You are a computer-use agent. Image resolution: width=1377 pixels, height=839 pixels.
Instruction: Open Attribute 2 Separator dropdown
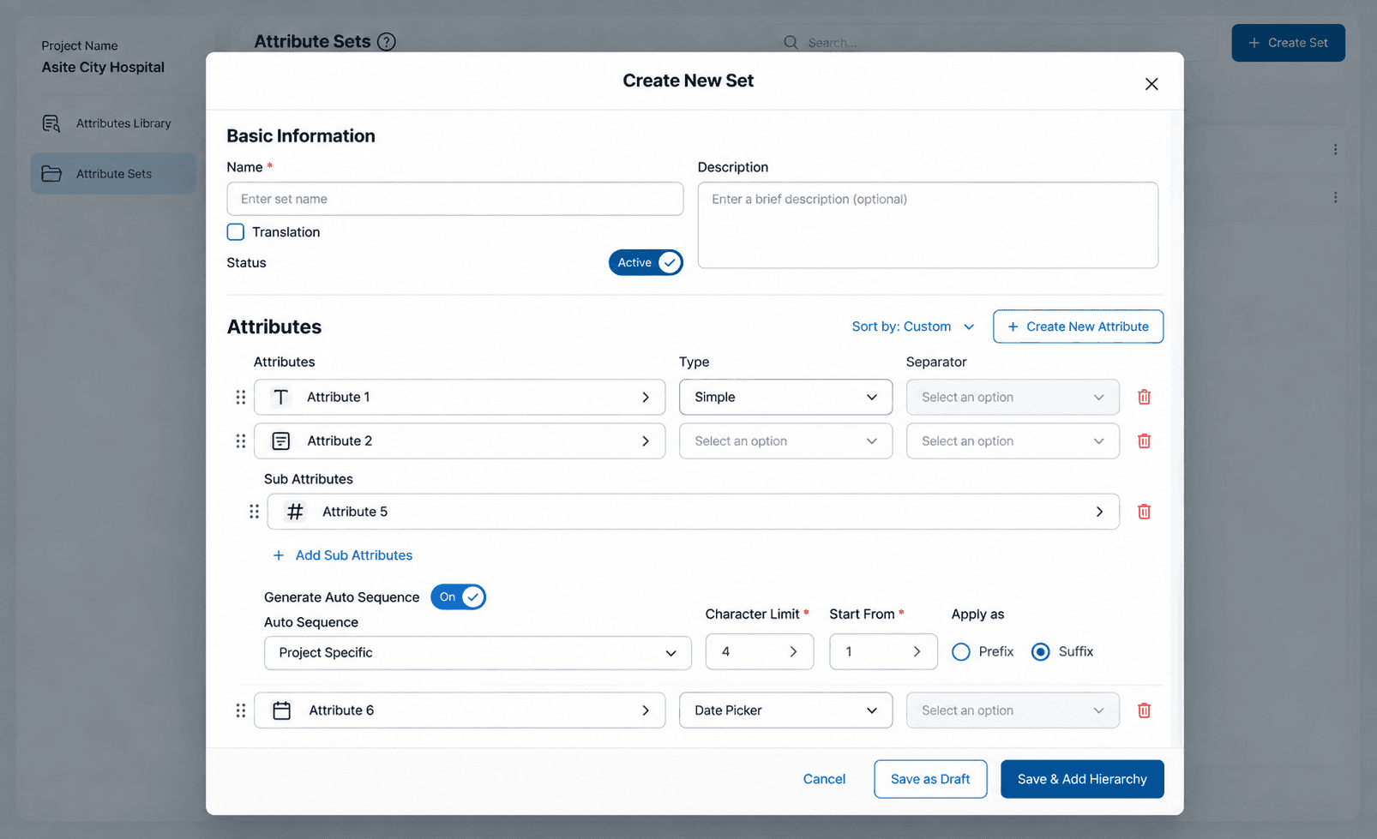(1013, 440)
